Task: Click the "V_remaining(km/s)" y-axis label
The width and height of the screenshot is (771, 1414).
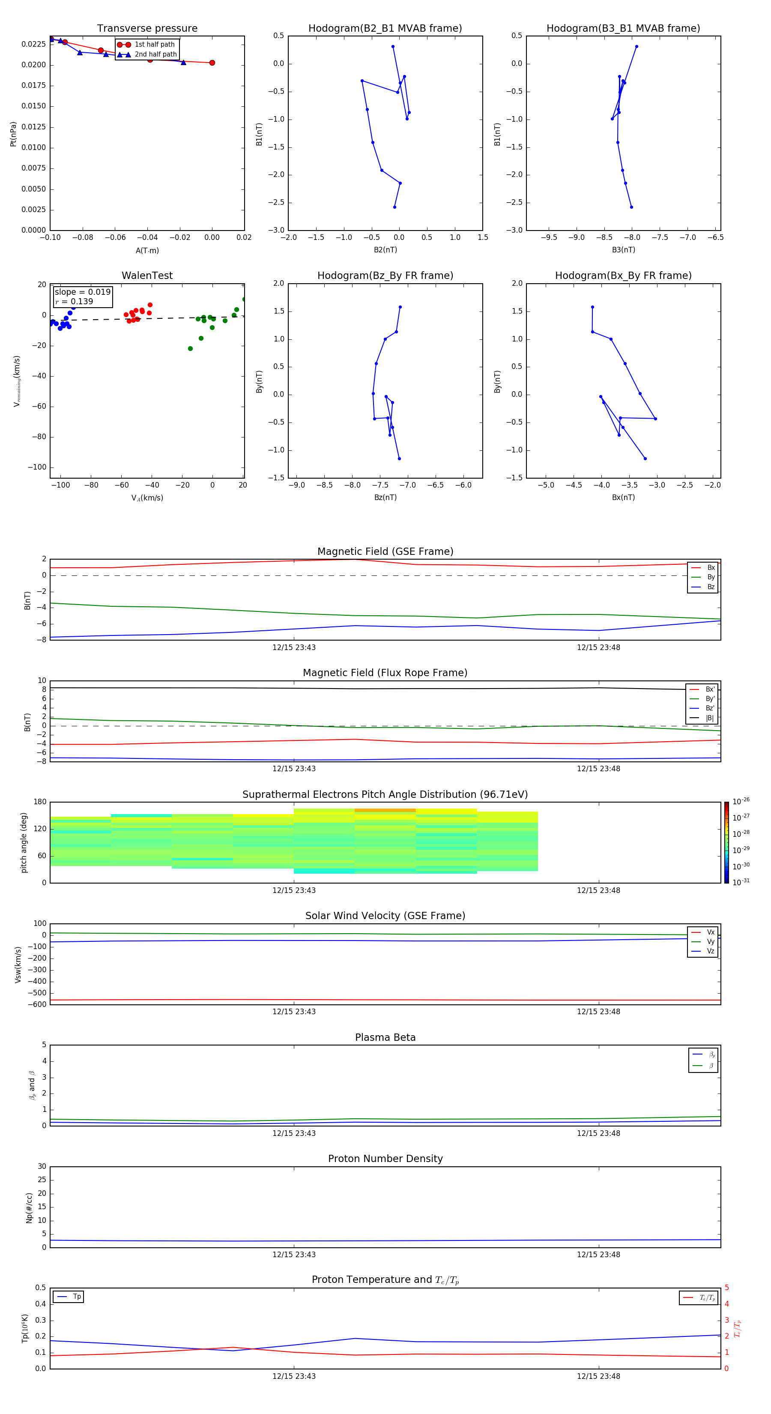Action: pyautogui.click(x=17, y=381)
